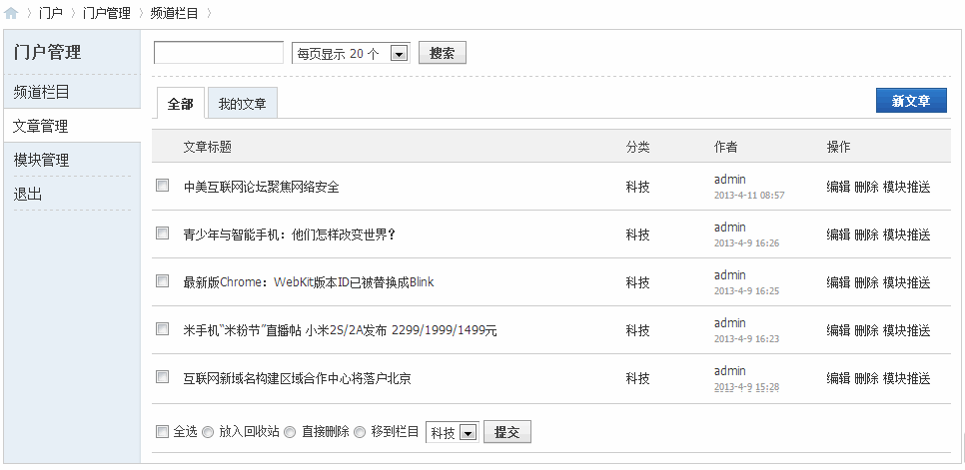Tick the checkbox for the Chrome WebKit article
This screenshot has height=470, width=965.
tap(163, 281)
